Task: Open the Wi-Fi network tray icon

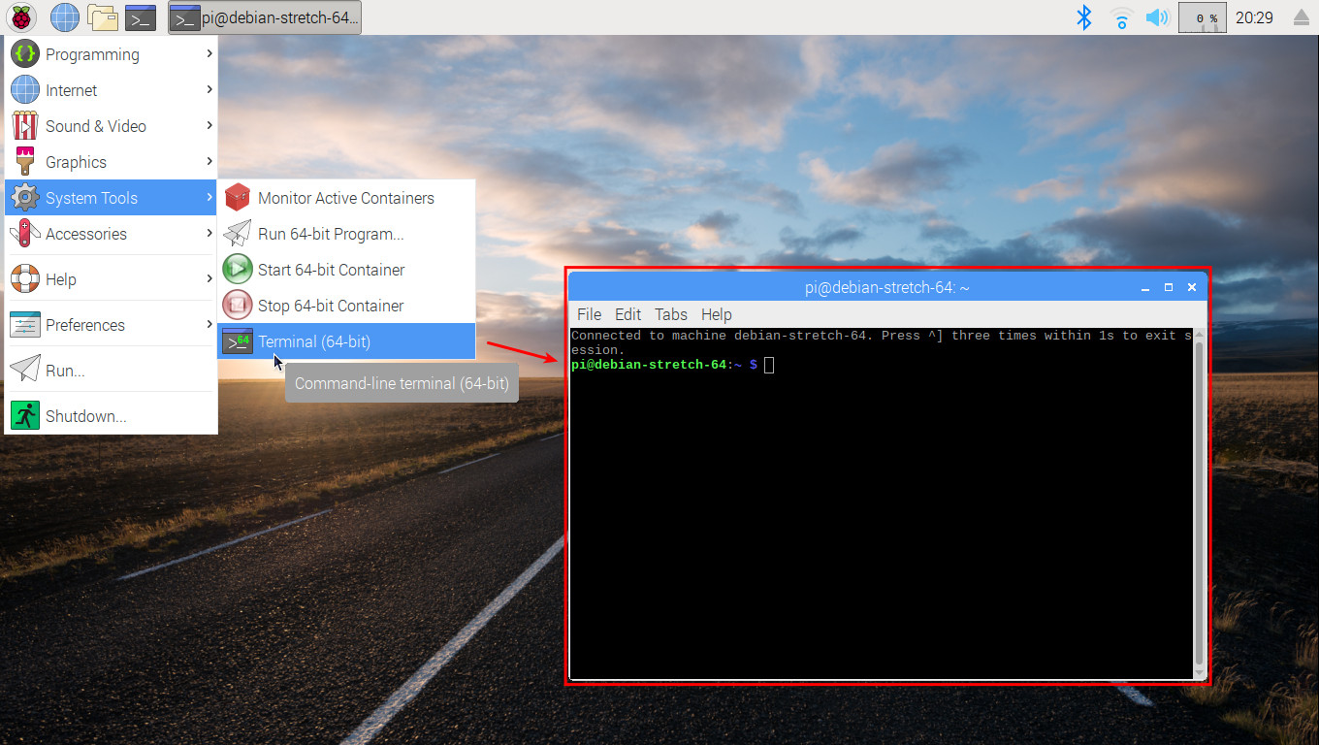Action: pyautogui.click(x=1122, y=17)
